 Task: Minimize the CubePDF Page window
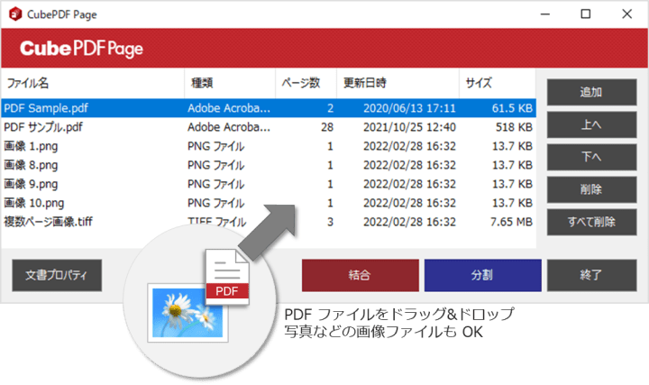click(x=545, y=14)
